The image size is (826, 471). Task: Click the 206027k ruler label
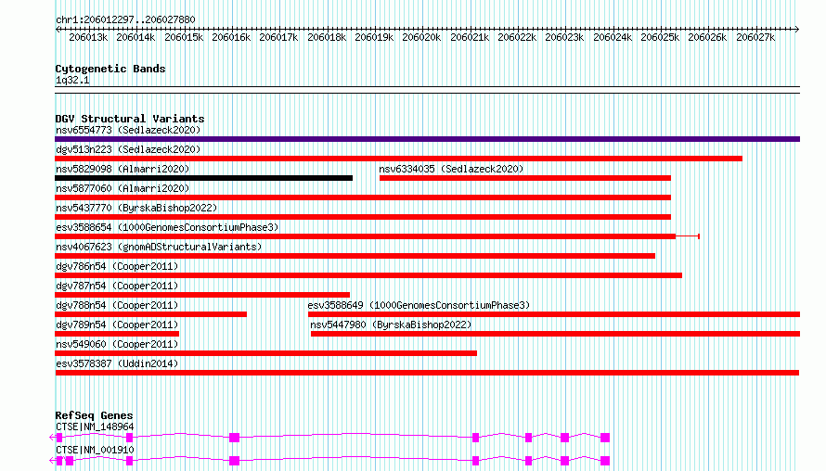point(755,37)
